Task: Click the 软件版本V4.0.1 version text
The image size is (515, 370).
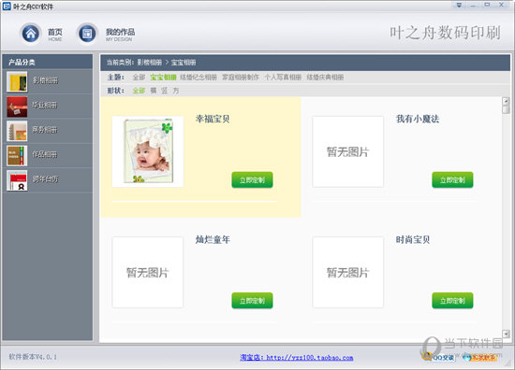Action: tap(33, 357)
